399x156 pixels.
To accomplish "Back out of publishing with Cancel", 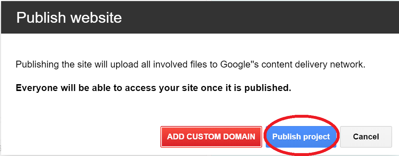I will (366, 137).
